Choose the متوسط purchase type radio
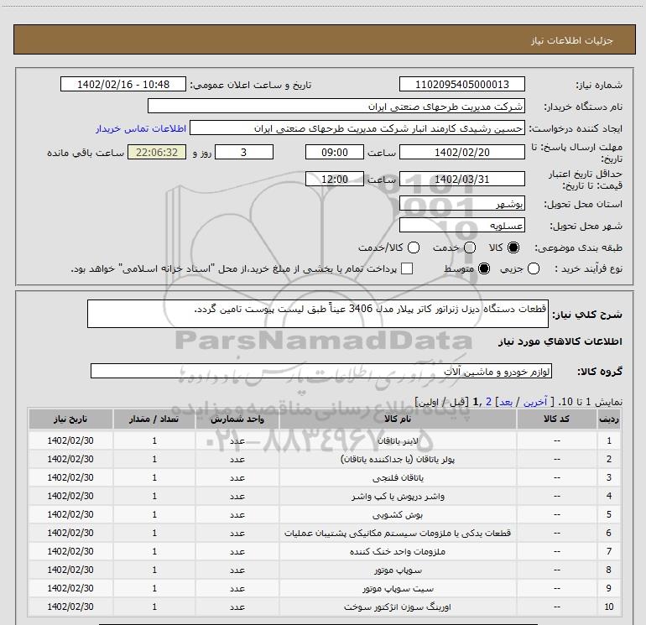Screen dimensions: 646x625 pos(484,268)
